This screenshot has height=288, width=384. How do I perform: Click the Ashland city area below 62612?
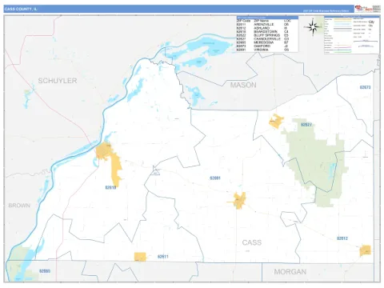(366, 250)
